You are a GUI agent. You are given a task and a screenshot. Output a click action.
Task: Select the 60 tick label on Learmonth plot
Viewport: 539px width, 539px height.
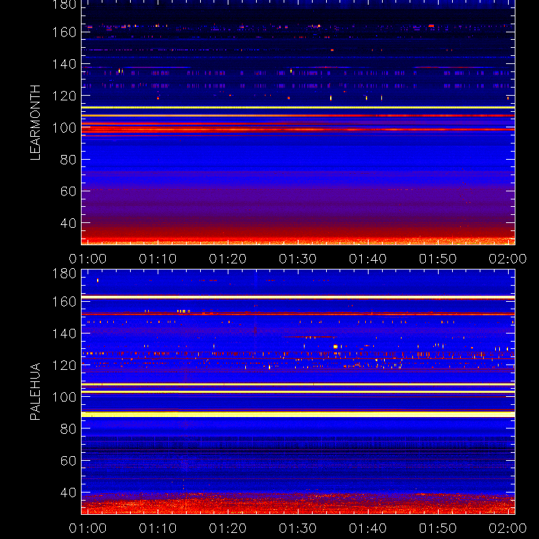68,191
